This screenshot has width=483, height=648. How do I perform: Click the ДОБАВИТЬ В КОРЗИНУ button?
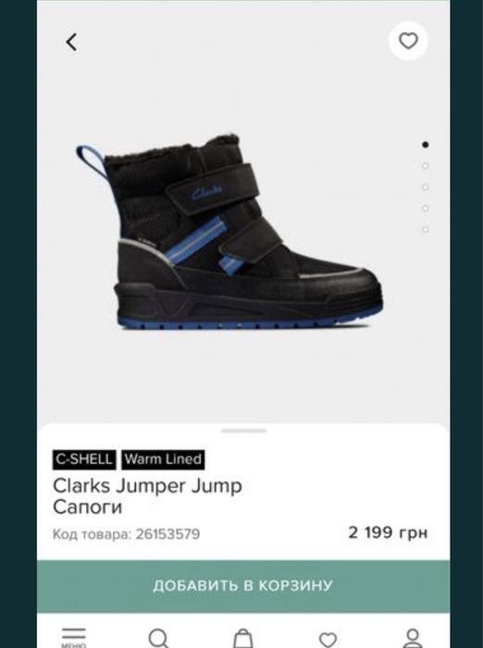pos(243,586)
